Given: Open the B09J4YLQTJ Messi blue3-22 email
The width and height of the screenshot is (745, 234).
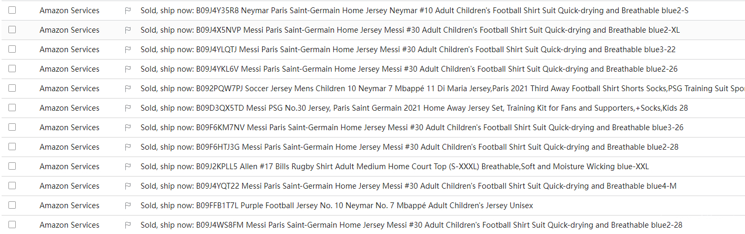Looking at the screenshot, I should [x=408, y=50].
